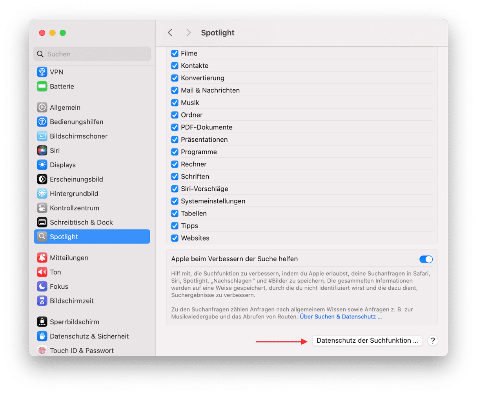
Task: Click the Kontrollzentrum icon
Action: [42, 208]
